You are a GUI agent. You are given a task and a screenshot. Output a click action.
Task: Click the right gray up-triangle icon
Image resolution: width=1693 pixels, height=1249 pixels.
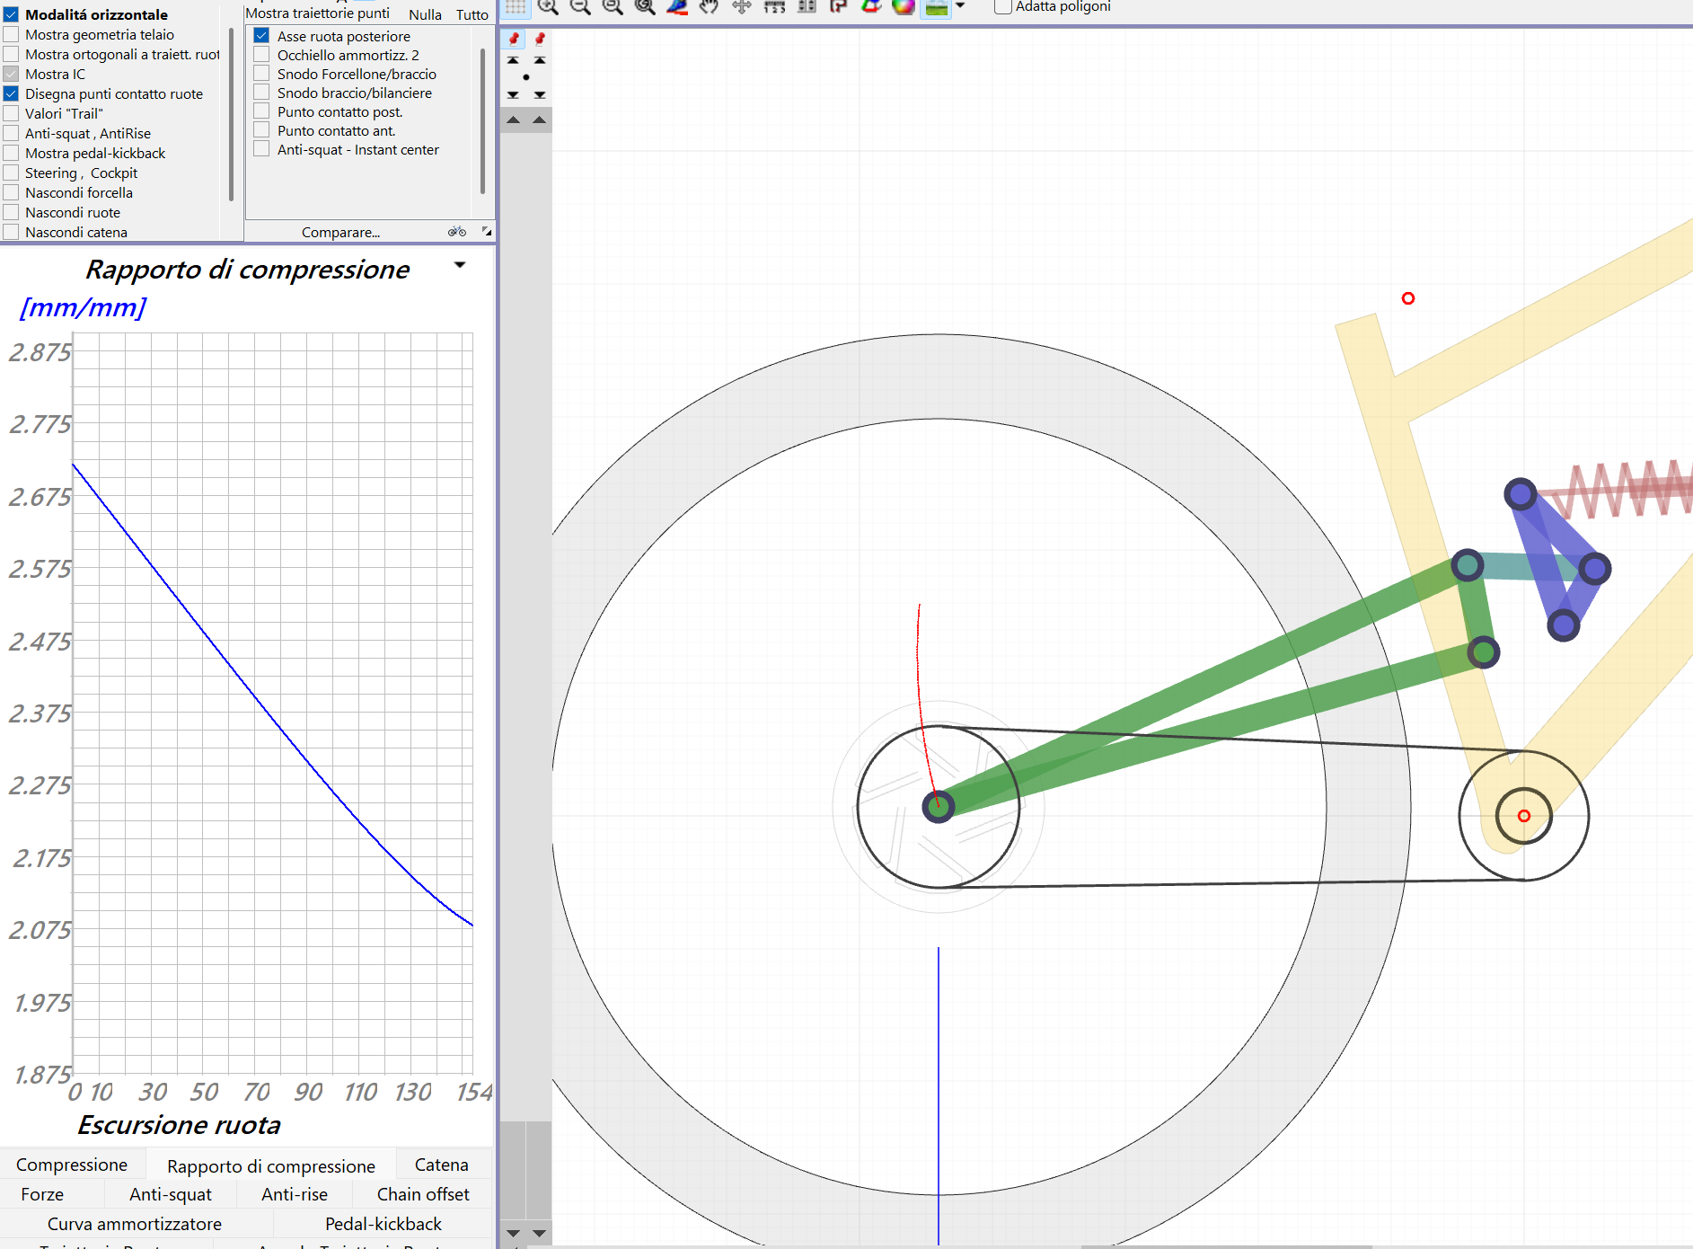[540, 120]
